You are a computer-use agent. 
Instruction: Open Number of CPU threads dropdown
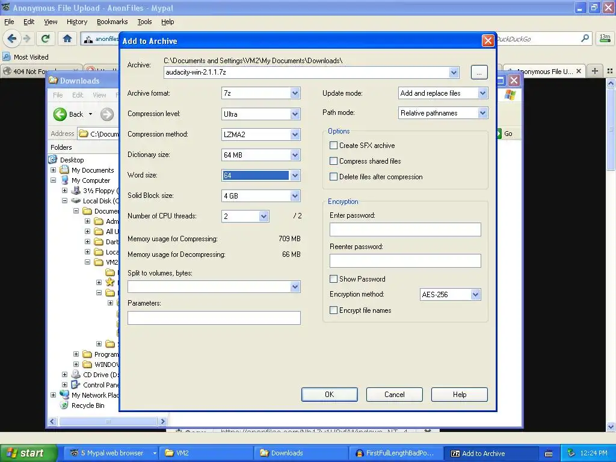tap(263, 216)
